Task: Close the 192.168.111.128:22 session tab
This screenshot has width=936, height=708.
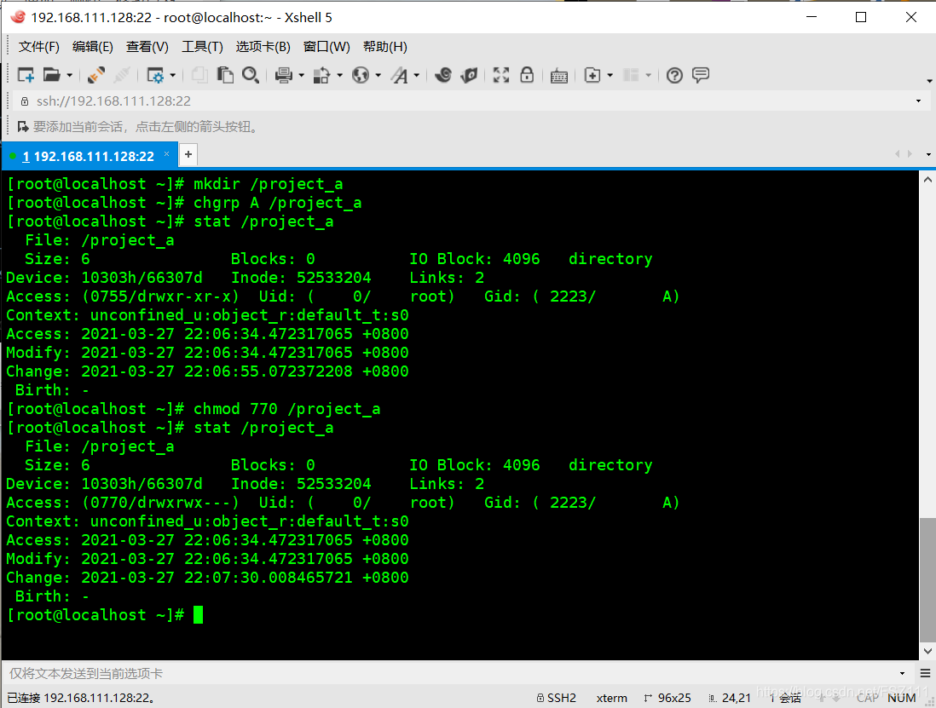Action: [166, 154]
